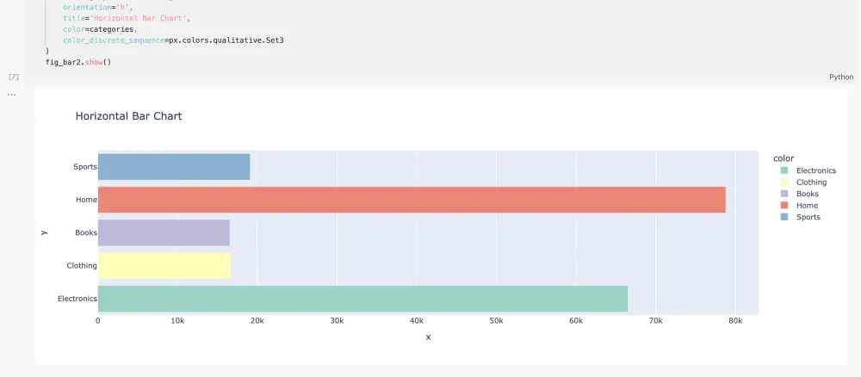Place cursor on the fig_bar2.show() line
Viewport: 861px width, 377px height.
click(78, 62)
